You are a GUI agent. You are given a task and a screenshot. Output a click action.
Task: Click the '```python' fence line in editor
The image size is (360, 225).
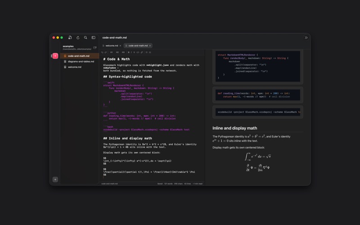coord(109,113)
